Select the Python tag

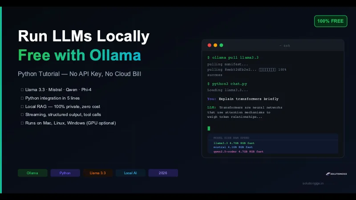[65, 173]
